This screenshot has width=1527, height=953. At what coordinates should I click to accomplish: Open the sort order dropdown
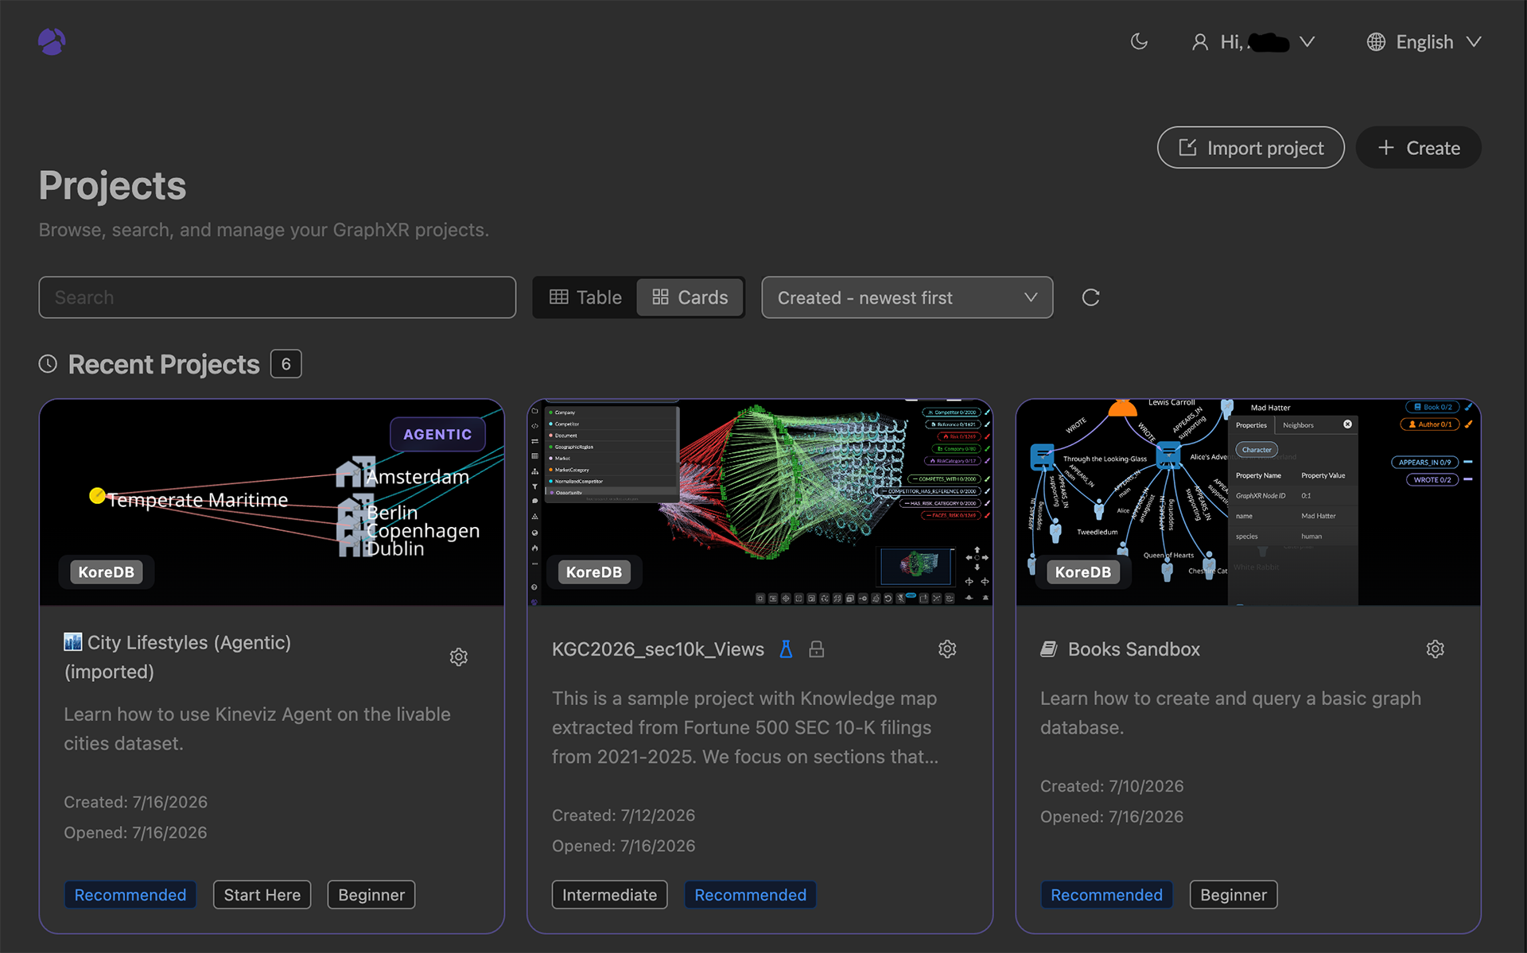pyautogui.click(x=907, y=297)
